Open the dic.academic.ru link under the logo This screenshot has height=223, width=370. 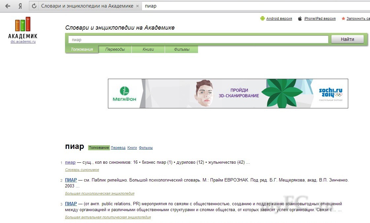[x=23, y=42]
